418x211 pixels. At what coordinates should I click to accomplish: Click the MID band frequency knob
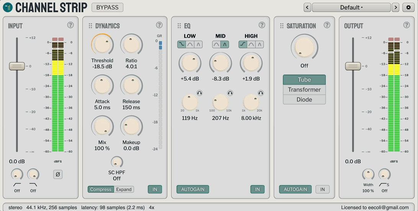pos(220,102)
